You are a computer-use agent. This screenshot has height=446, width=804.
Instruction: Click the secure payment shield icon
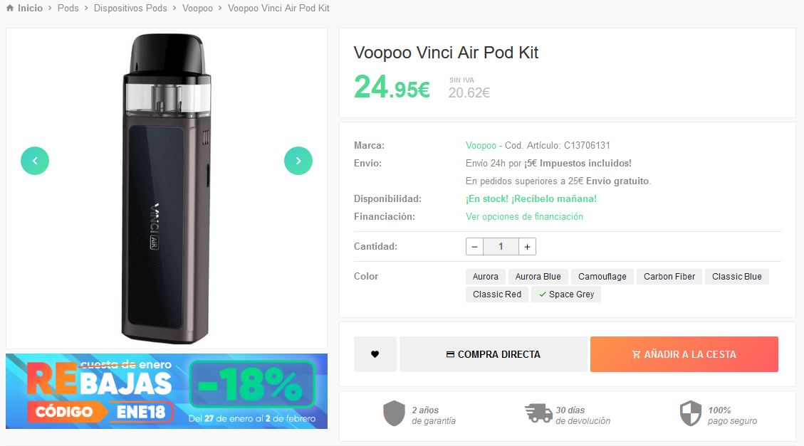coord(690,413)
